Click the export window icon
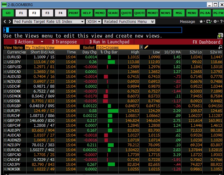The height and width of the screenshot is (175, 224). pyautogui.click(x=209, y=22)
